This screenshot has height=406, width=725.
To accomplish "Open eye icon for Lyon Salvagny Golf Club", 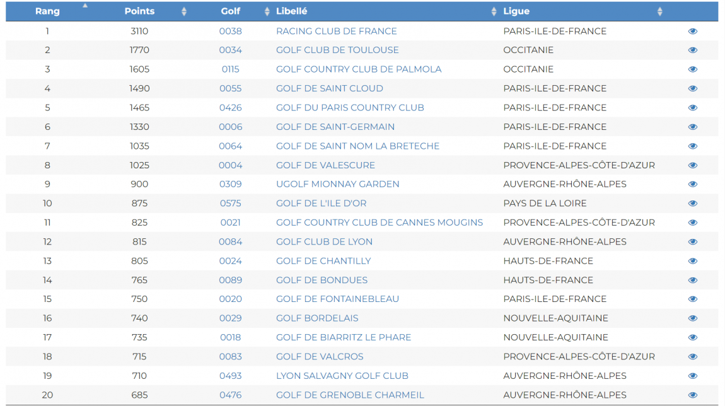I will coord(692,376).
